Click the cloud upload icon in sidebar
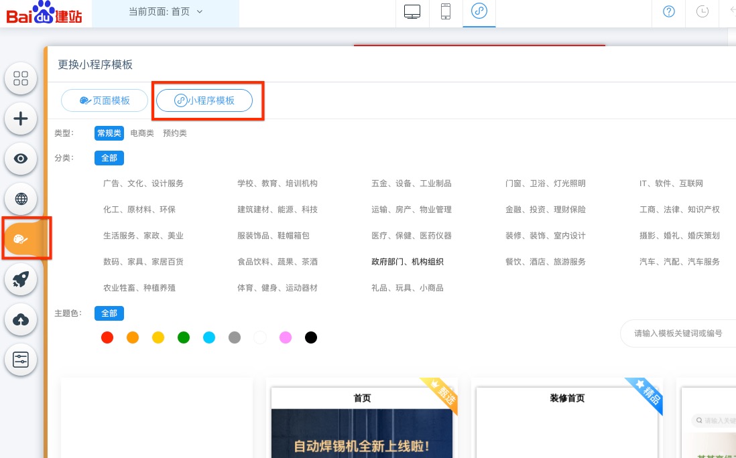The image size is (736, 458). (x=21, y=320)
